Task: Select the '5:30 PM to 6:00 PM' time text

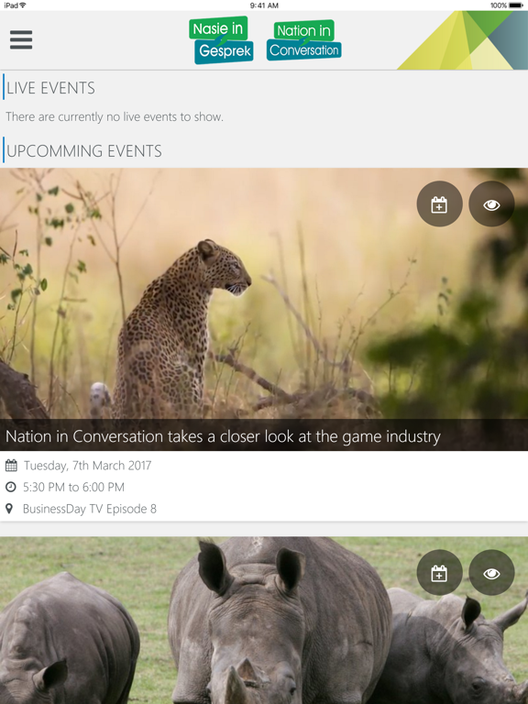Action: (73, 487)
